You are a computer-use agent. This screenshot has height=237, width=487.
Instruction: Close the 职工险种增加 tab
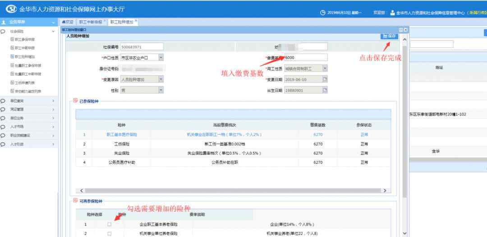click(x=136, y=21)
